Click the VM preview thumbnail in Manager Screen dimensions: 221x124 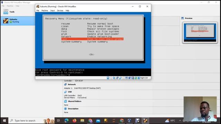coord(200,32)
